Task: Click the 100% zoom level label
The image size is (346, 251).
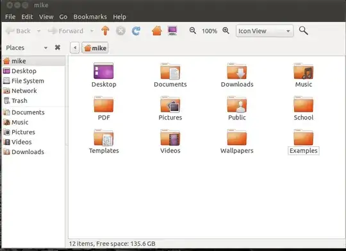Action: click(209, 31)
